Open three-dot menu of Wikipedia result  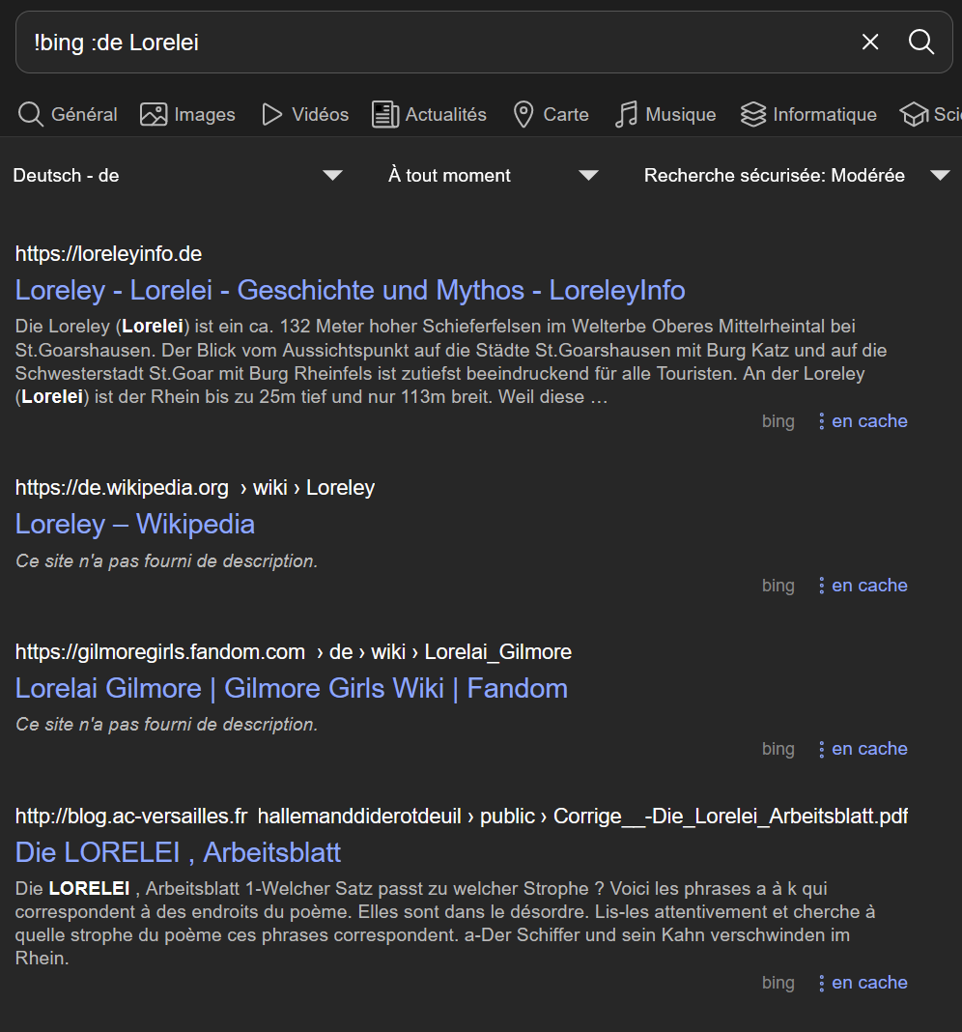click(821, 586)
